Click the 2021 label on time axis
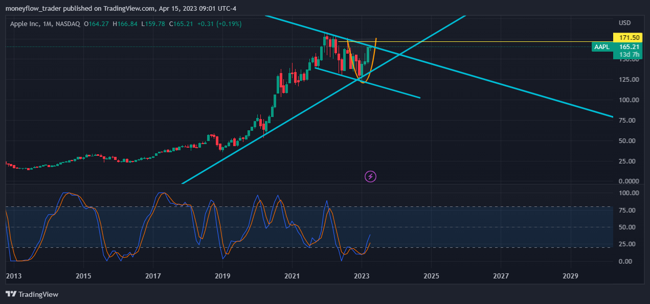650x304 pixels. coord(292,276)
